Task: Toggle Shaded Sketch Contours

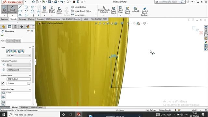Action: (145, 11)
